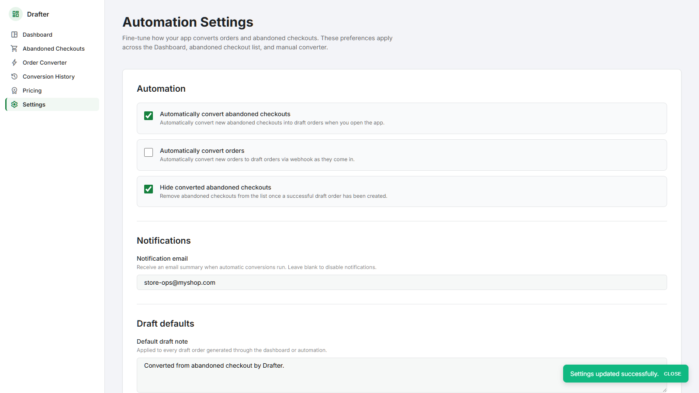
Task: Open the Abandoned Checkouts list
Action: tap(53, 48)
